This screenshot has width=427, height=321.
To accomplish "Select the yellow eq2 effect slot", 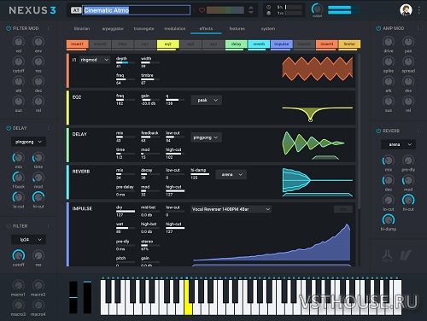I will 168,44.
